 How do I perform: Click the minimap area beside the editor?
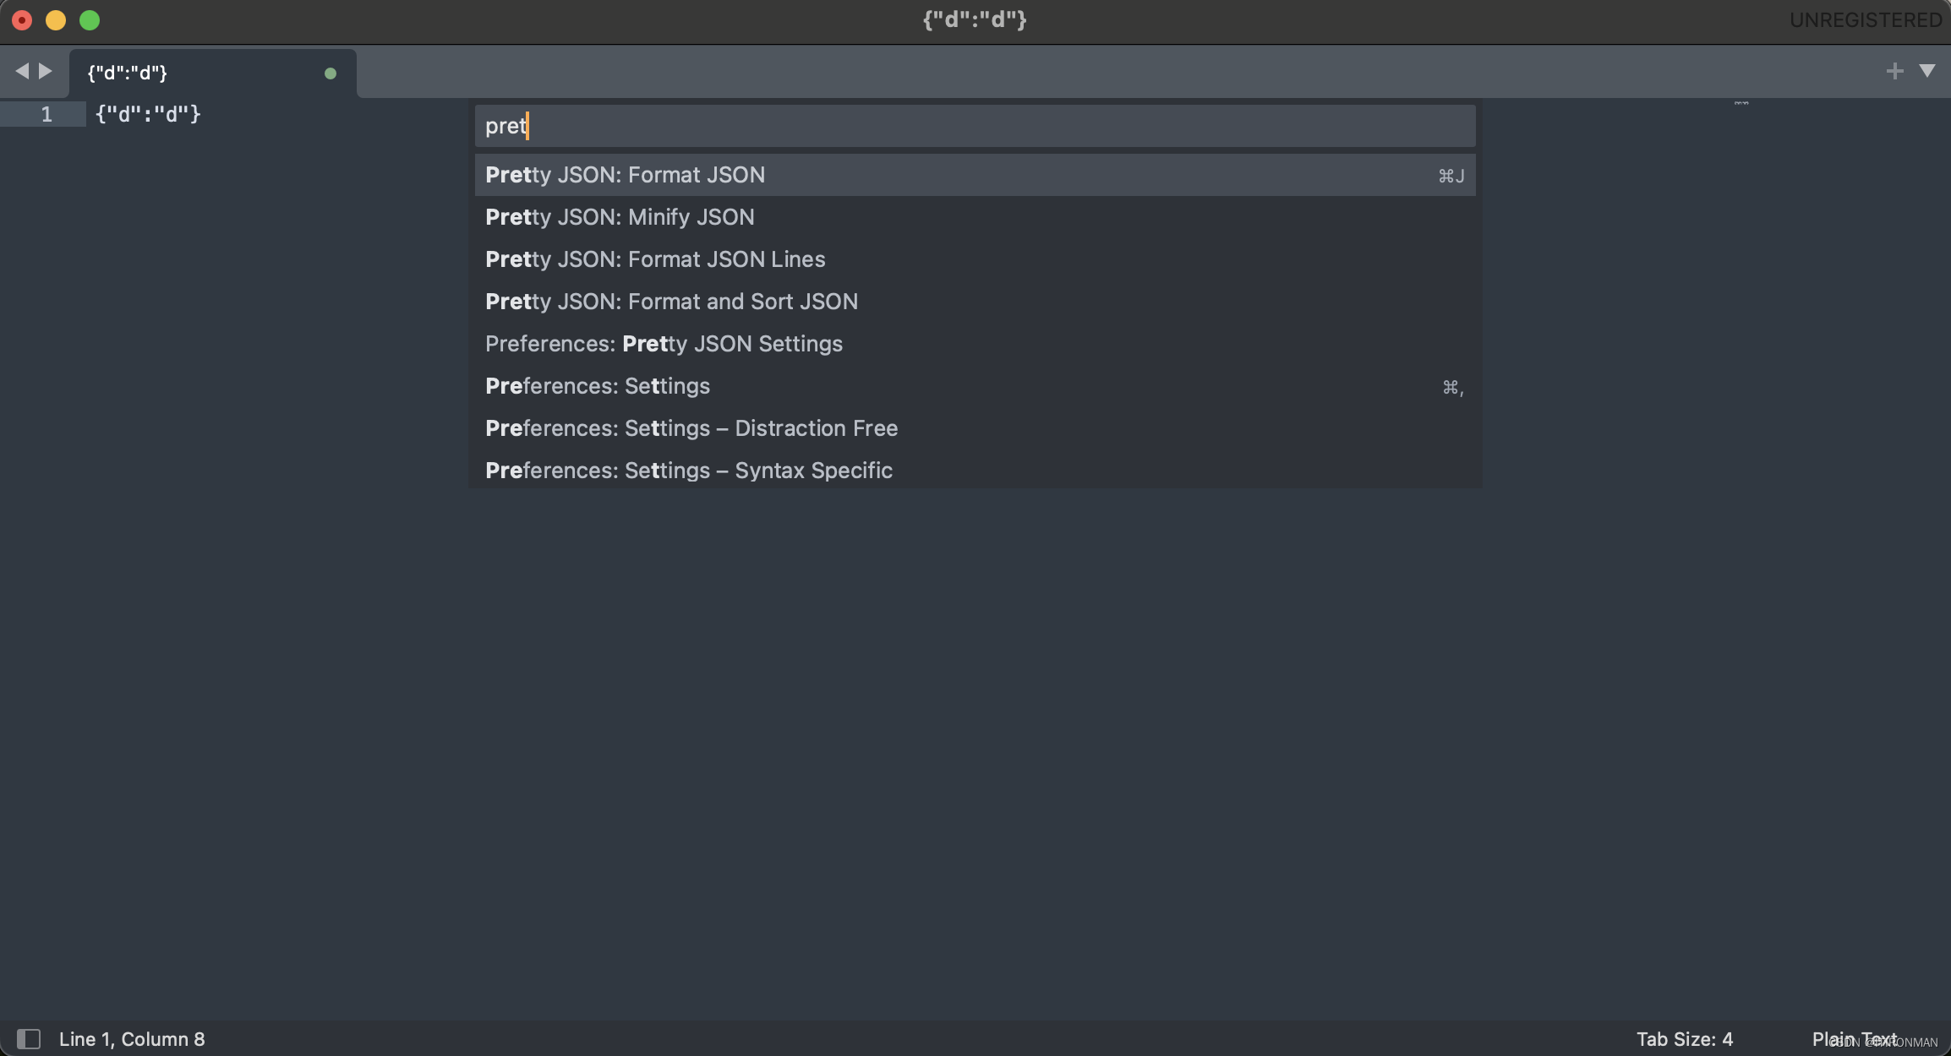coord(1741,103)
